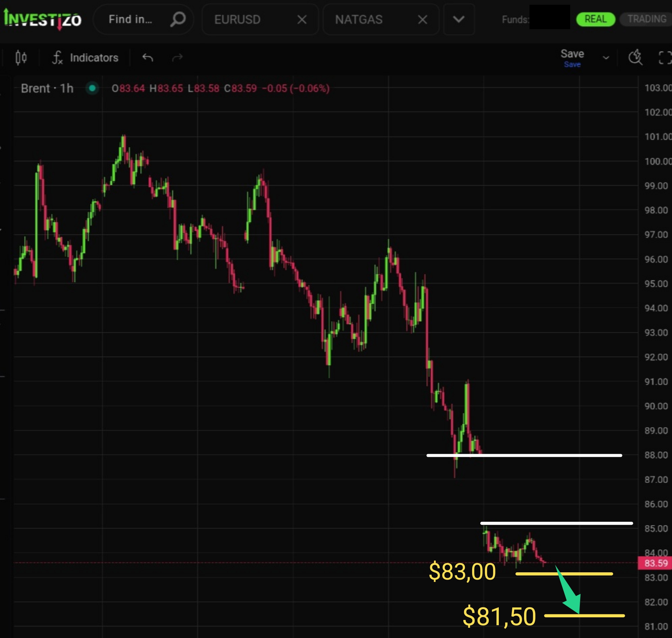The height and width of the screenshot is (638, 672).
Task: Click the current price label 83.59
Action: pyautogui.click(x=655, y=563)
